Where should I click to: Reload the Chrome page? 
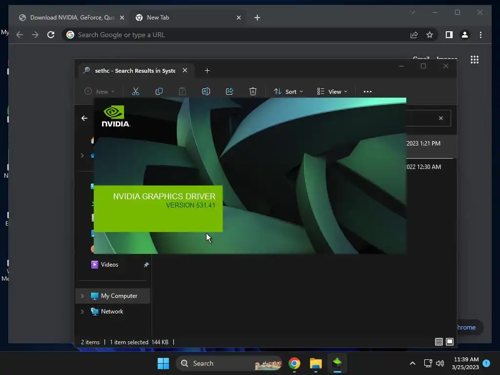coord(51,35)
